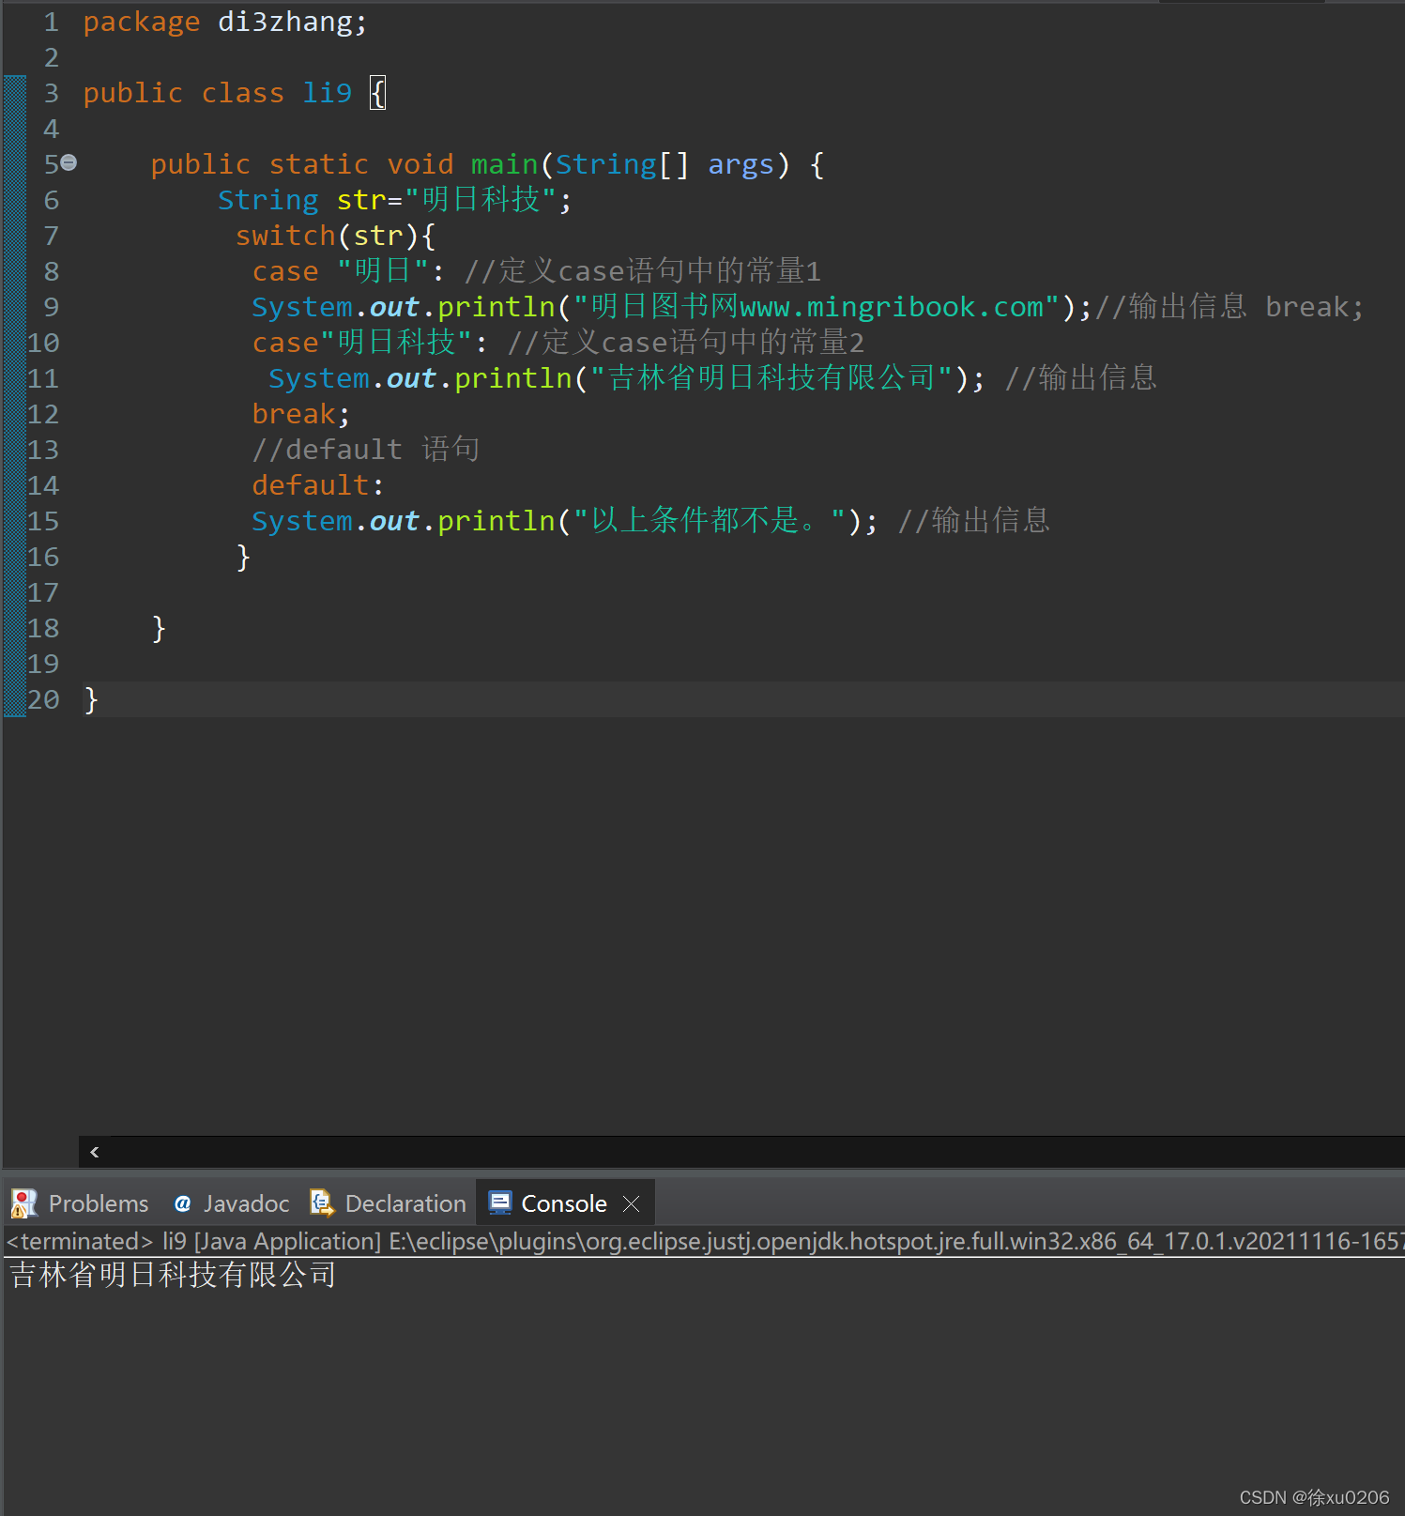Click line number 1 in the gutter
Image resolution: width=1405 pixels, height=1516 pixels.
click(52, 22)
